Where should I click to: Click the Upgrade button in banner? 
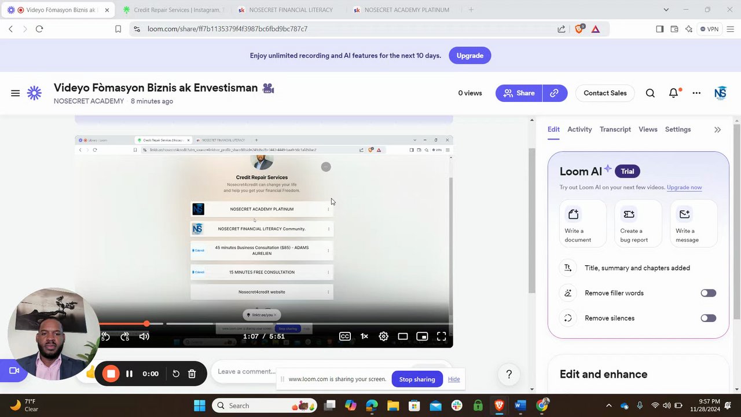coord(469,56)
